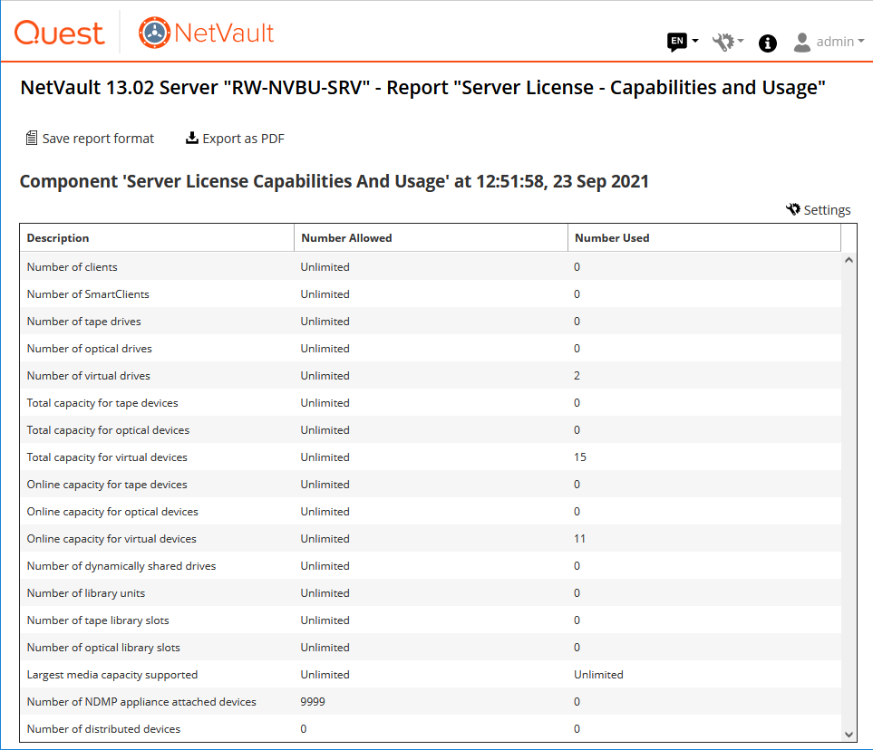The image size is (873, 750).
Task: Click the Quest logo
Action: click(59, 33)
